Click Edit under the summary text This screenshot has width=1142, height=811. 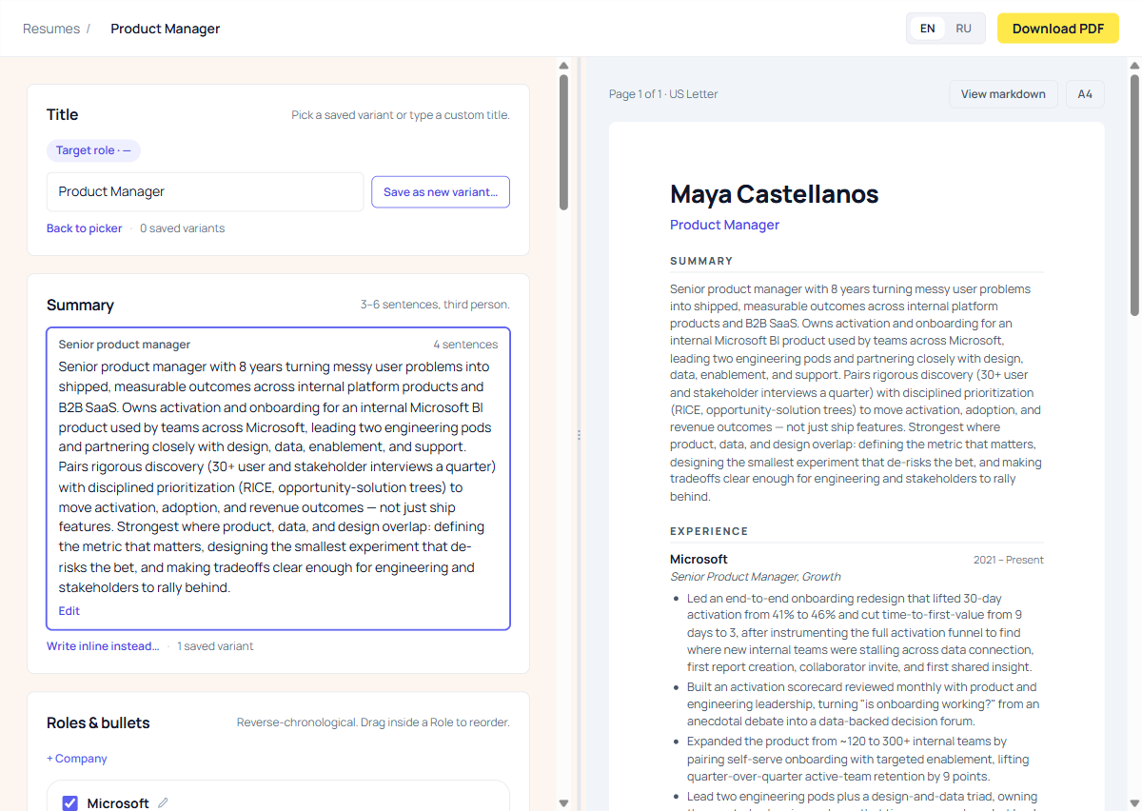point(69,611)
